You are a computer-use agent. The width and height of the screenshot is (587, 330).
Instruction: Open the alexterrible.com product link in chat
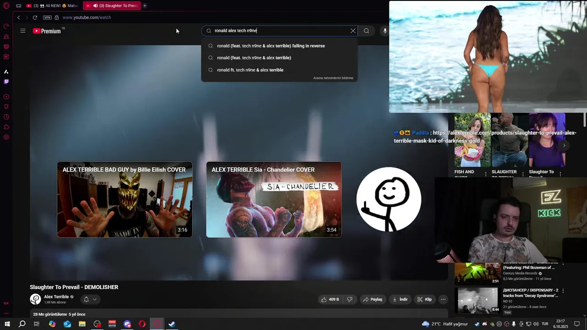[485, 137]
